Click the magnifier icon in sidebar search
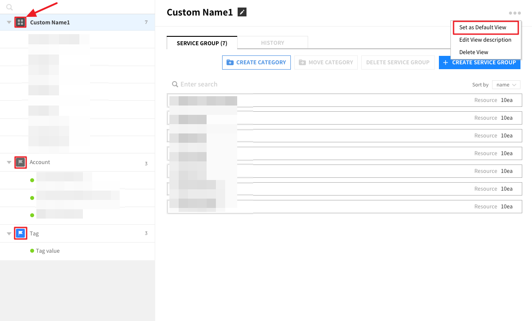 tap(10, 7)
